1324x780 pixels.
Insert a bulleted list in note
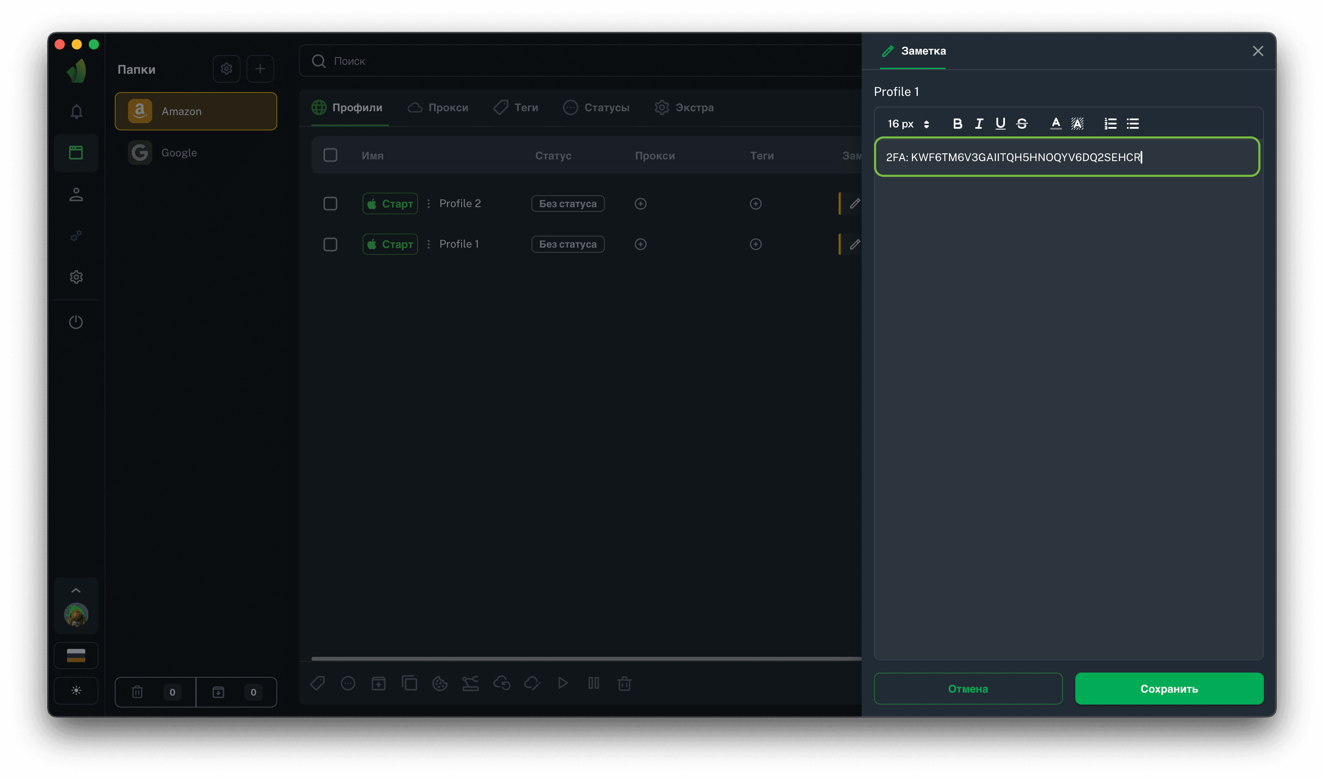click(x=1132, y=124)
